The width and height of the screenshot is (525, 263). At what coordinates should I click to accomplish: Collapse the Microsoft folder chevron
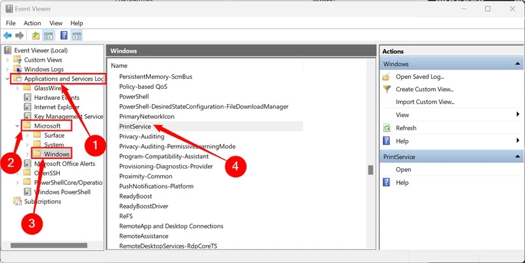[x=17, y=126]
